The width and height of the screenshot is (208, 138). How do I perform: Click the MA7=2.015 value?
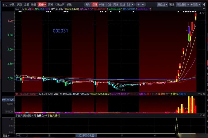130,9
